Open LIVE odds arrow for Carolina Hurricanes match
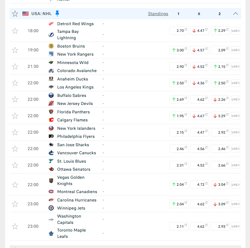Screen dimensions: 250x248 [x=235, y=204]
